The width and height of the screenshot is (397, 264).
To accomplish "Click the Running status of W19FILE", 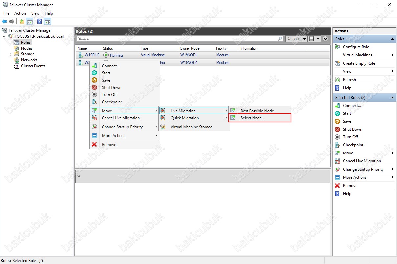I will [x=116, y=55].
